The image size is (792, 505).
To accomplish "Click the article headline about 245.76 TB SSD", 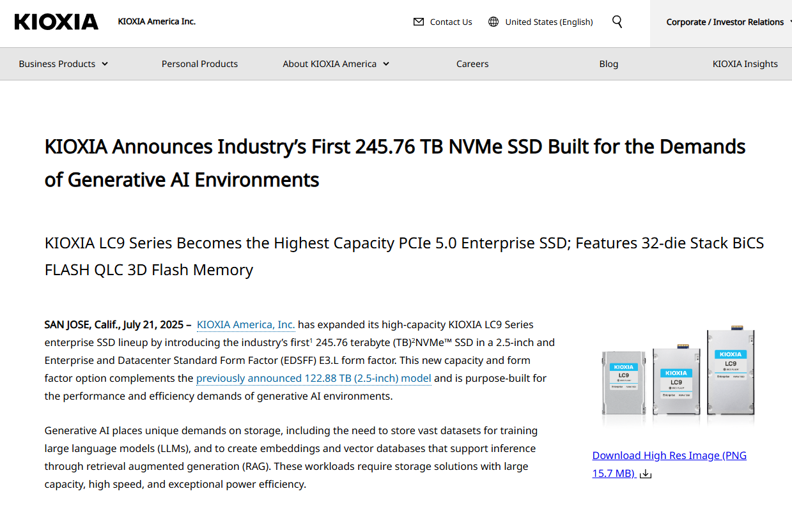I will tap(395, 163).
